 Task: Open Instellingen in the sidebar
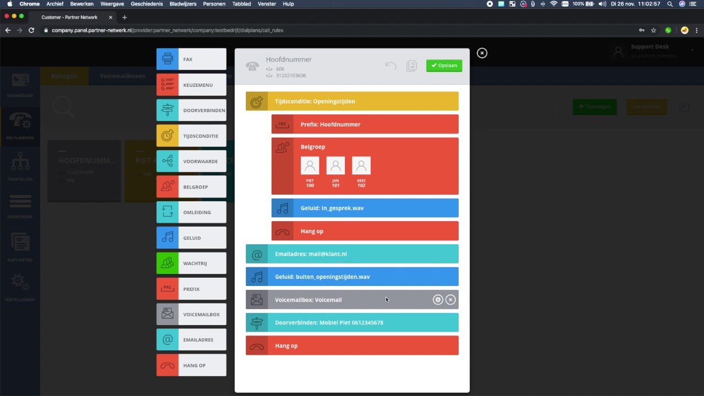pos(20,288)
